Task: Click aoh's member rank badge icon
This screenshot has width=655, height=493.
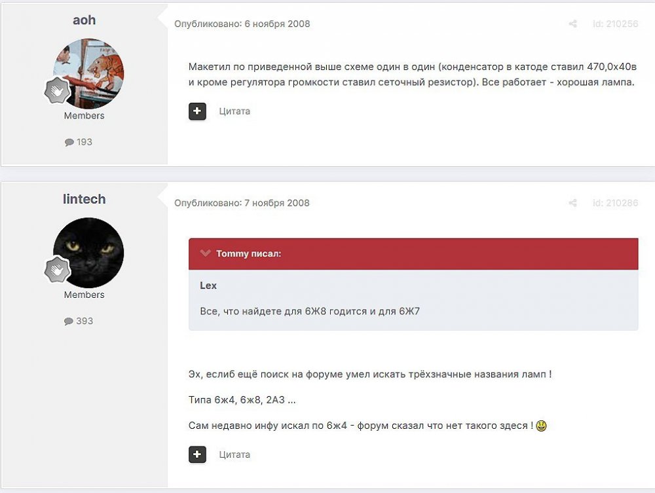Action: (57, 91)
